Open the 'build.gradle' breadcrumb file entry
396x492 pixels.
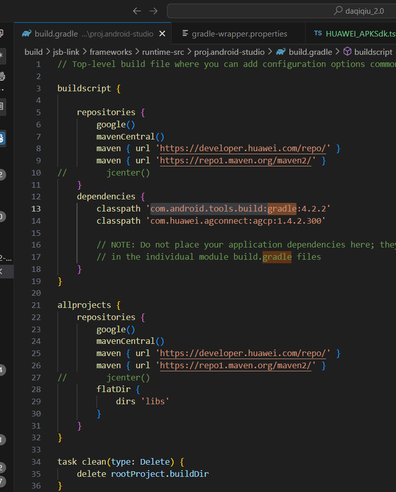(310, 52)
